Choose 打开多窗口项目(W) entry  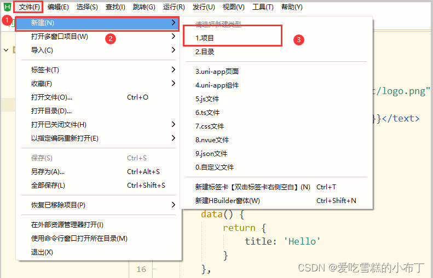point(98,37)
